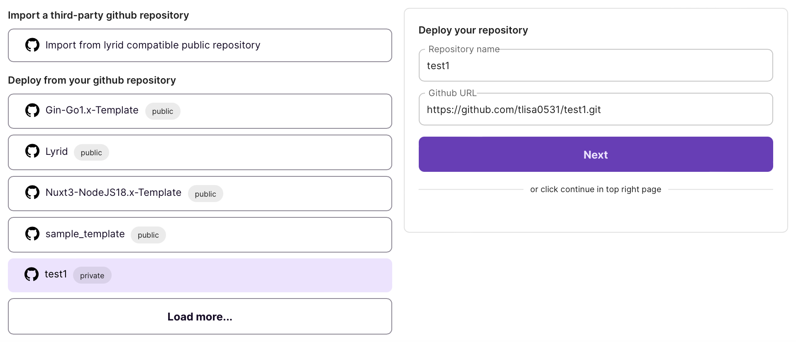Focus the Github URL input field
Image resolution: width=796 pixels, height=342 pixels.
[596, 110]
